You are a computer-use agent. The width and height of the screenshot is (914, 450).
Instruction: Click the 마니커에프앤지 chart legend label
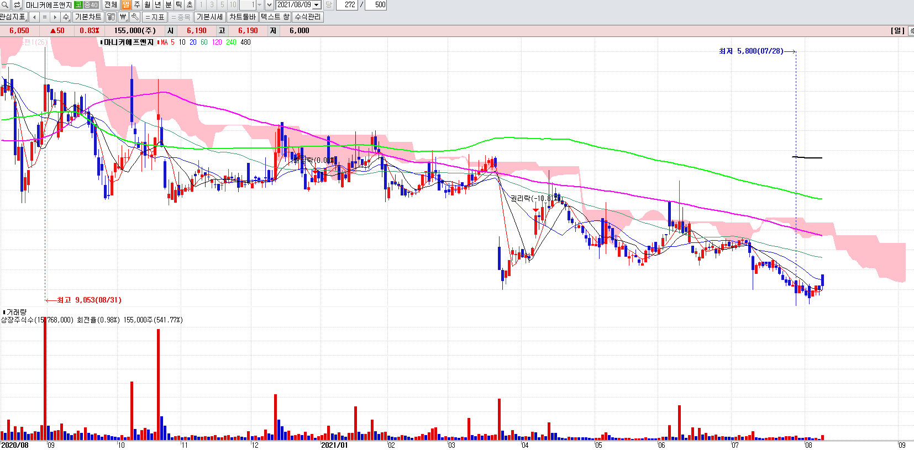coord(129,42)
